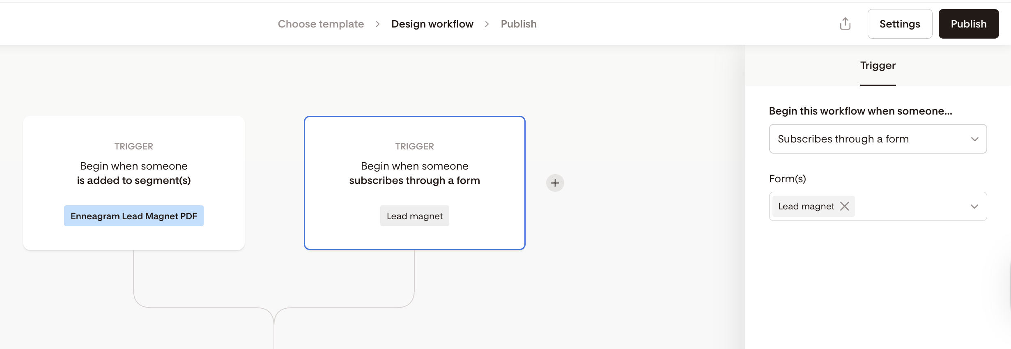The width and height of the screenshot is (1011, 349).
Task: Open the Trigger tab in the side panel
Action: (878, 66)
